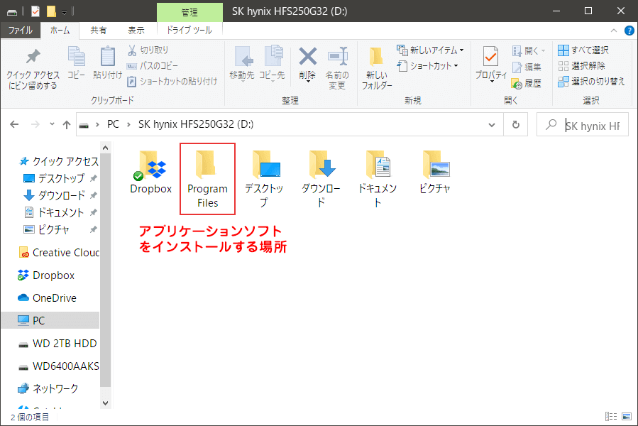Select the デスクトップ folder in file pane

coord(264,179)
